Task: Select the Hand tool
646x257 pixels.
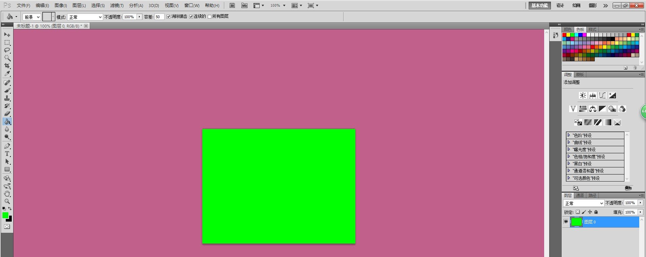Action: (x=7, y=194)
